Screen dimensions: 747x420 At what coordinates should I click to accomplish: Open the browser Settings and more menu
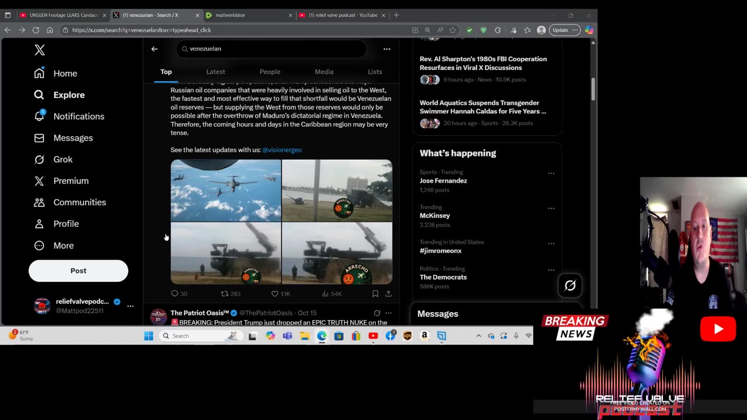[575, 30]
